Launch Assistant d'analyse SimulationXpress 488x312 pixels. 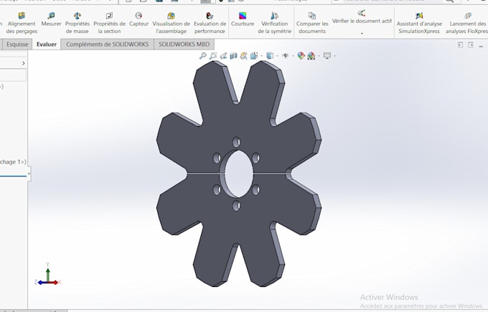[419, 23]
